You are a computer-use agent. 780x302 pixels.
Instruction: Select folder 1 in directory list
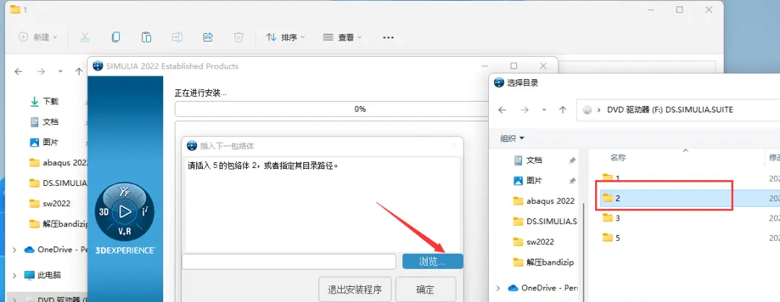611,178
